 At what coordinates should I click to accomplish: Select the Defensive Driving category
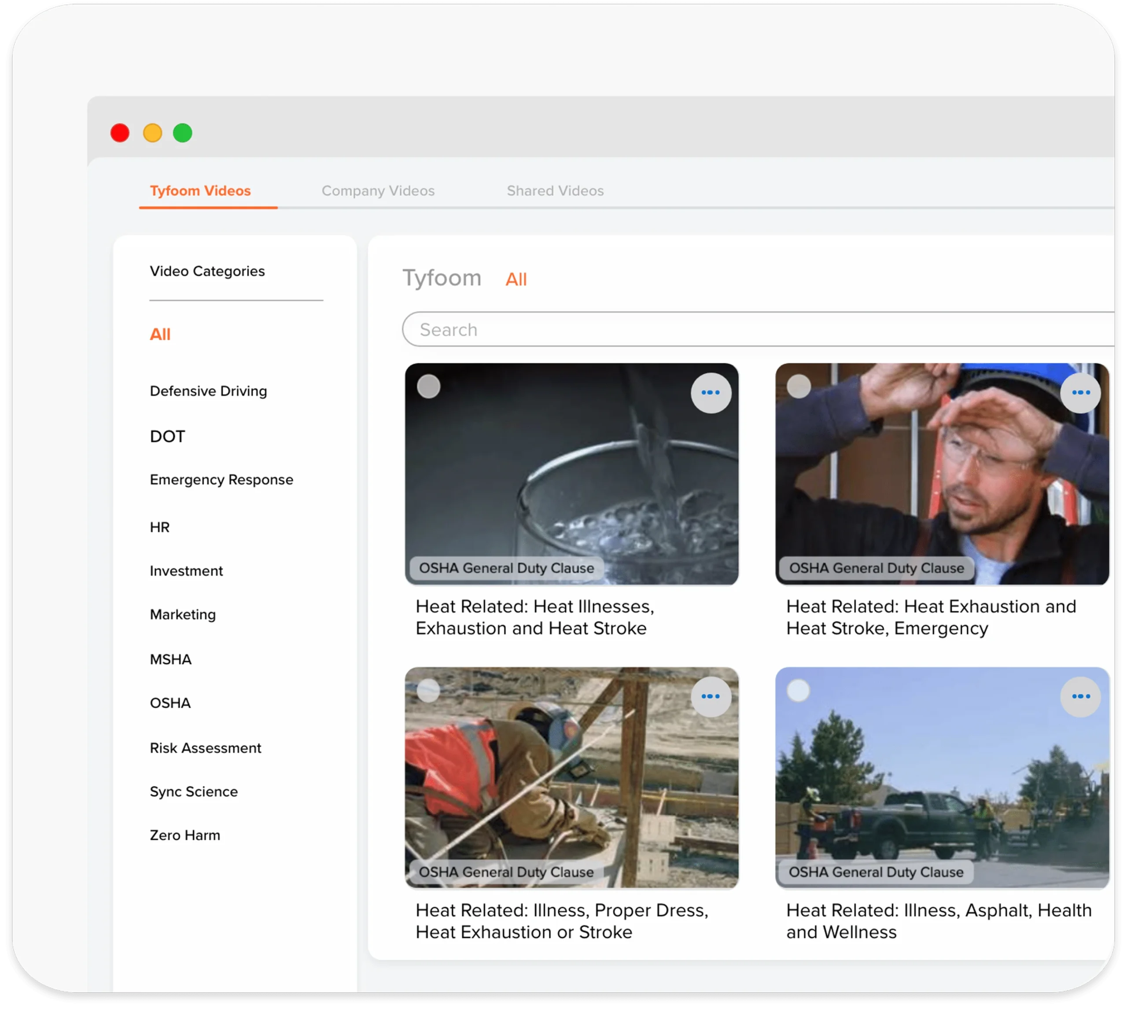(208, 391)
